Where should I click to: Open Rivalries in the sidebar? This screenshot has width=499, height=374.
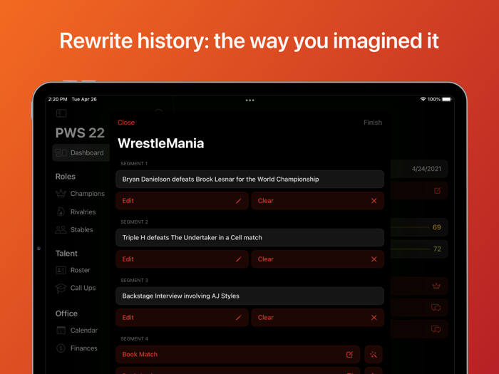pyautogui.click(x=83, y=212)
